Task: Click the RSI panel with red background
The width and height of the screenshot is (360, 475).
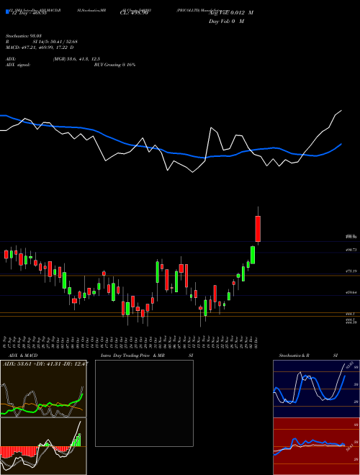Action: (316, 446)
